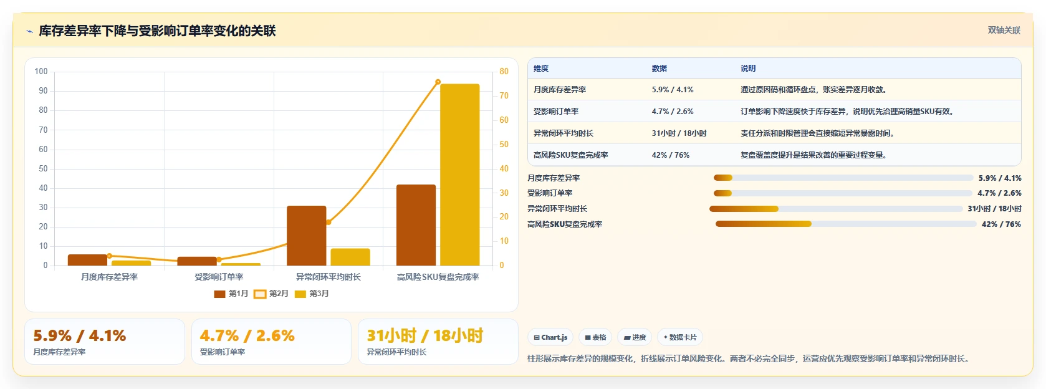Select the 进度 chip
The image size is (1046, 389).
(635, 337)
